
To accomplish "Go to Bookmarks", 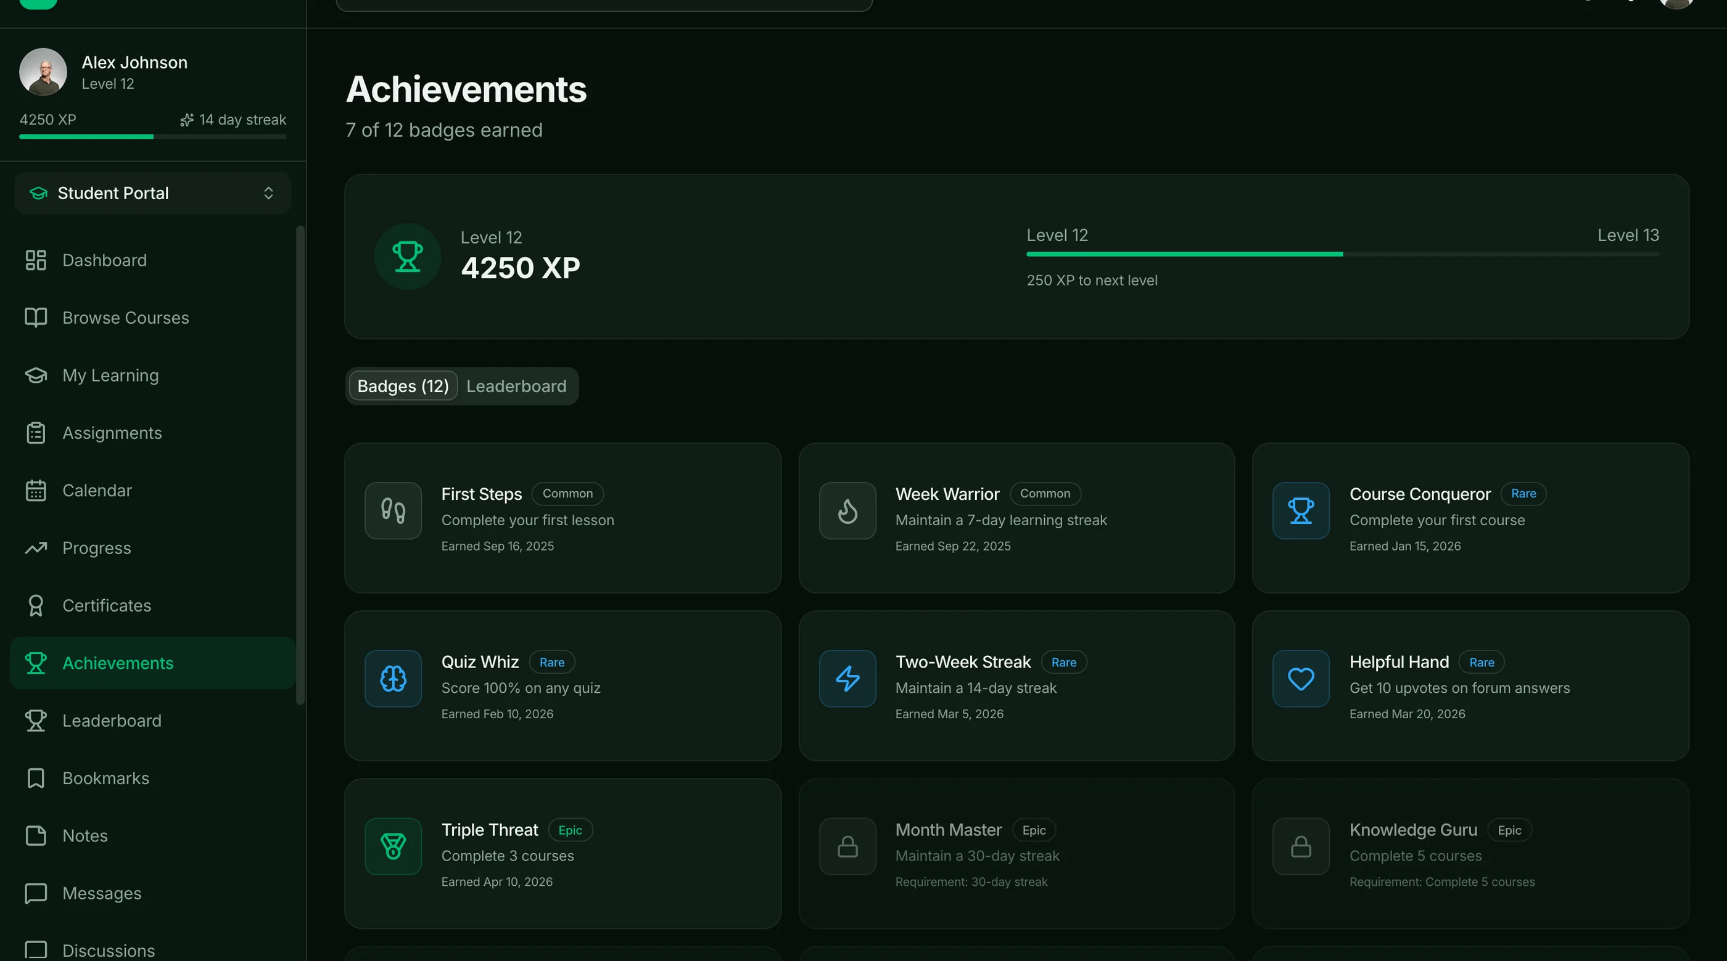I will (153, 778).
